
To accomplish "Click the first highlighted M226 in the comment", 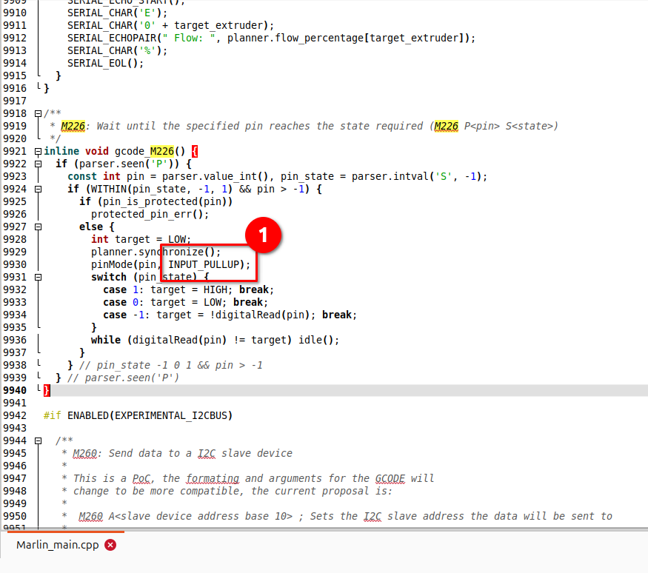I will click(x=73, y=126).
